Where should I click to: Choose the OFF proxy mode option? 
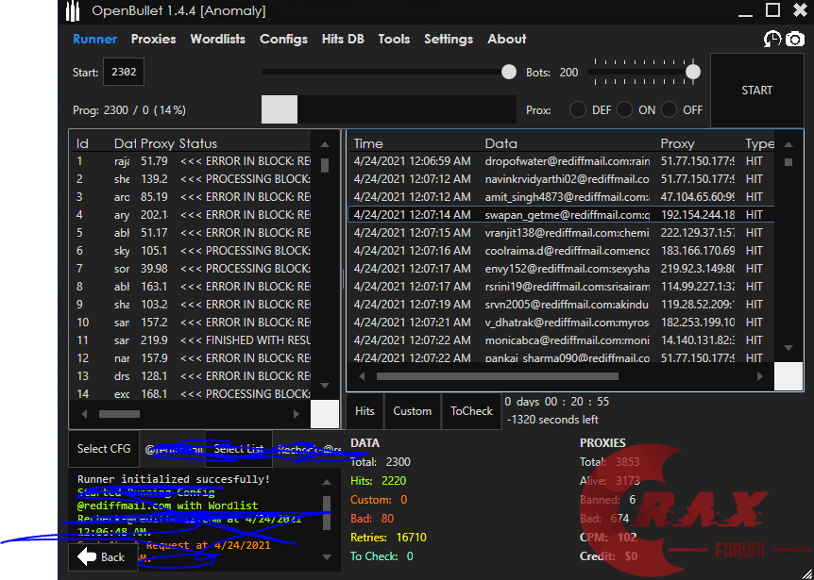(x=670, y=109)
